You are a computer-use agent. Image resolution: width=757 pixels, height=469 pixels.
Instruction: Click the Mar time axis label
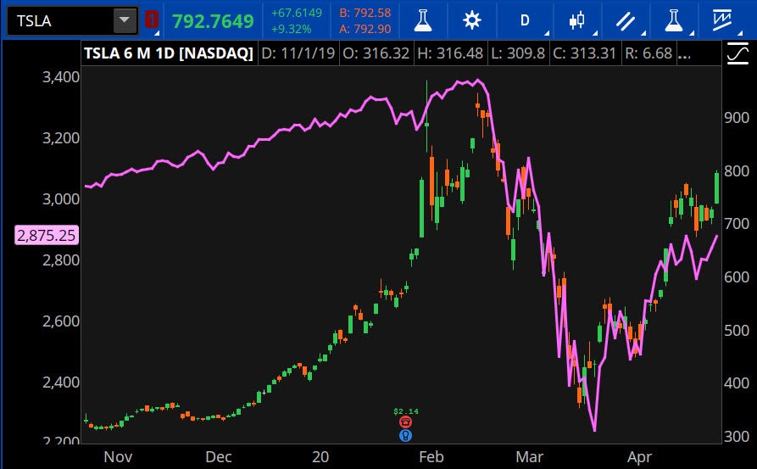pyautogui.click(x=530, y=457)
